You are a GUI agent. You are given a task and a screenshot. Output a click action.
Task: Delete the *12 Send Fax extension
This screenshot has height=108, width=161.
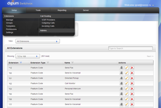132,68
